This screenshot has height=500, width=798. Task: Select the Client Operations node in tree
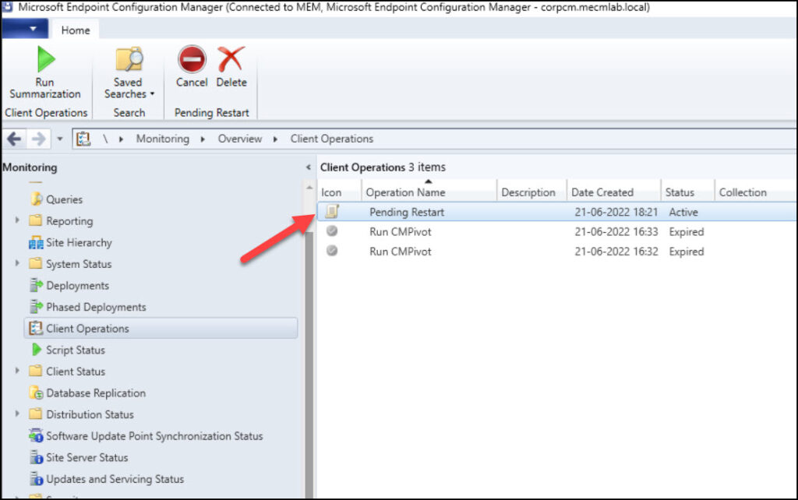tap(161, 328)
